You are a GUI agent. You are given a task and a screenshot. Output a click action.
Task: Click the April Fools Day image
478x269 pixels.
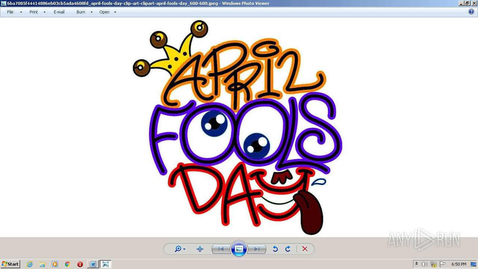tap(238, 128)
